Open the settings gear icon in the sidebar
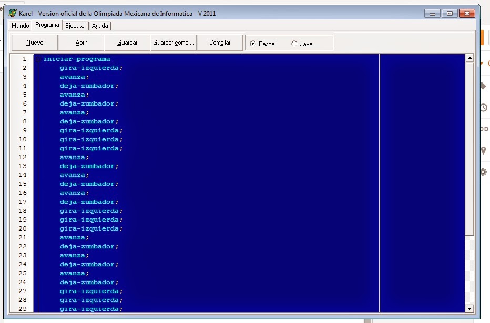Screen dimensions: 490x323 coord(483,171)
